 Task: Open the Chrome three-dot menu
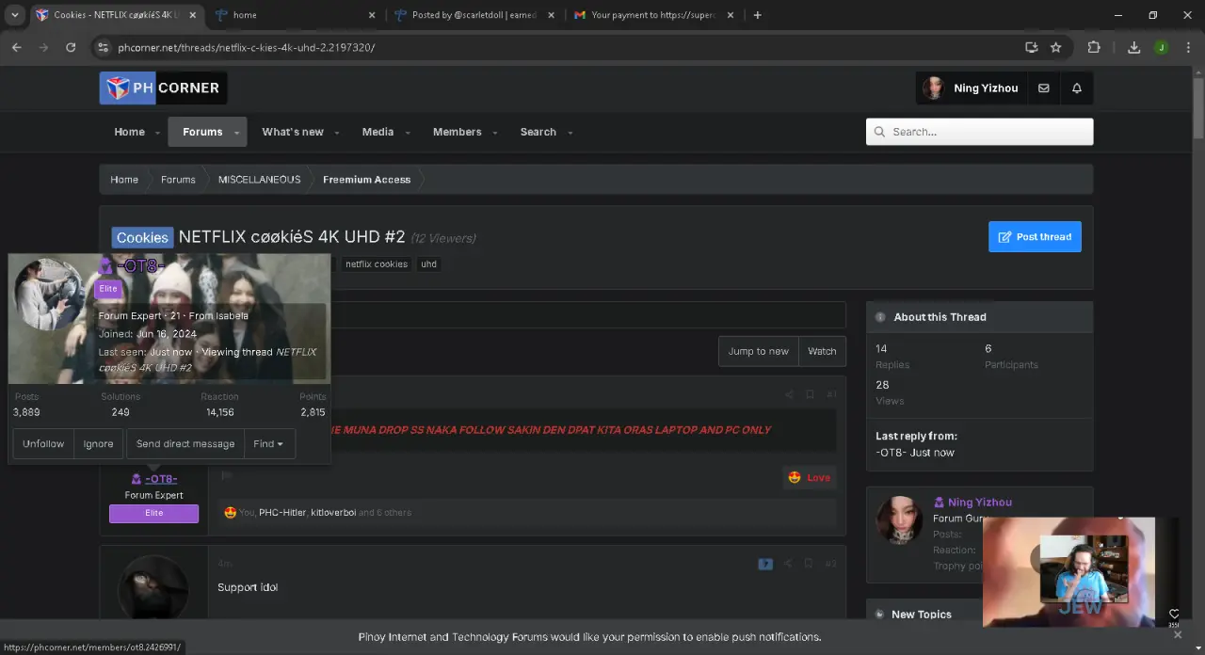click(x=1188, y=47)
